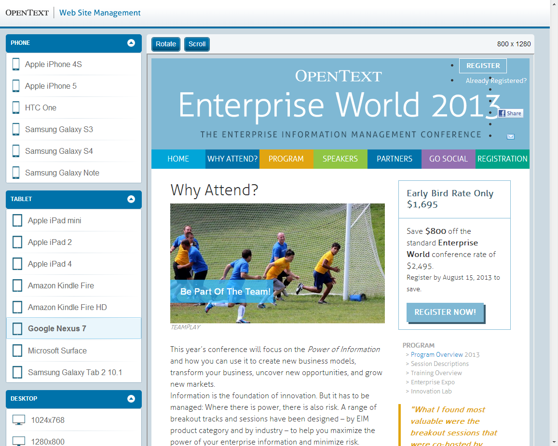Select the Samsung Galaxy S4 label
This screenshot has height=446, width=558.
[59, 151]
